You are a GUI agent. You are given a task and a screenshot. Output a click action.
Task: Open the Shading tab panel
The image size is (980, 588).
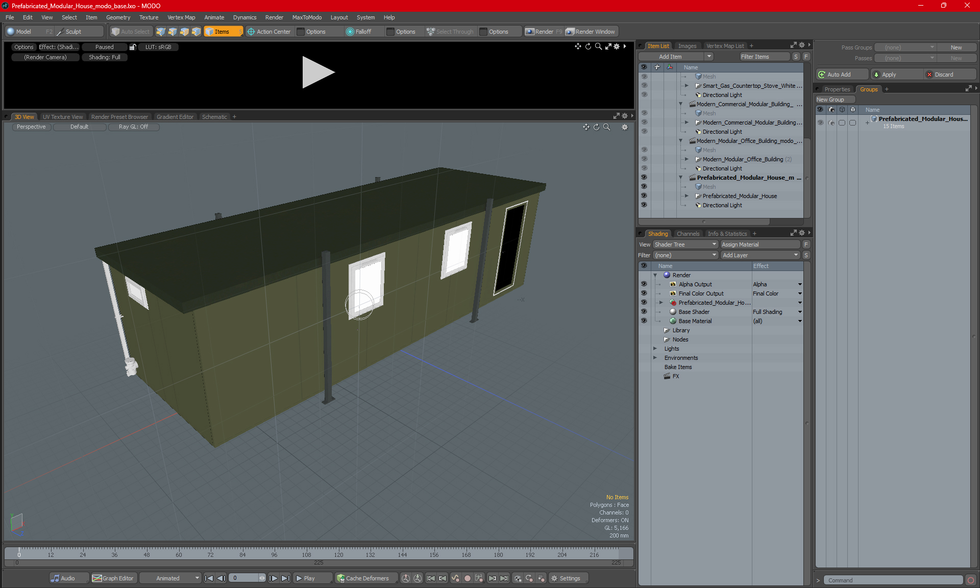(657, 232)
